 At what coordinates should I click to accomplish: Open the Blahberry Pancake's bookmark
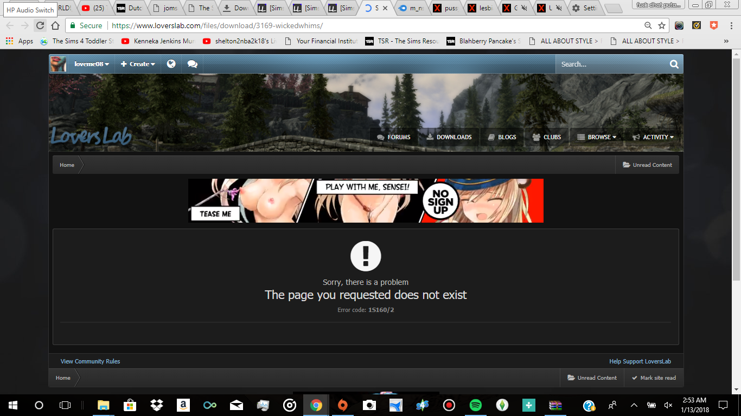click(x=483, y=41)
